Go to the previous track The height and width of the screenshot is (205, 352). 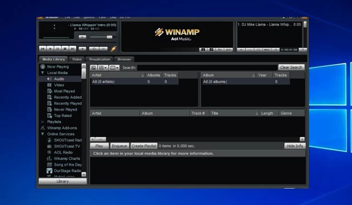point(43,49)
